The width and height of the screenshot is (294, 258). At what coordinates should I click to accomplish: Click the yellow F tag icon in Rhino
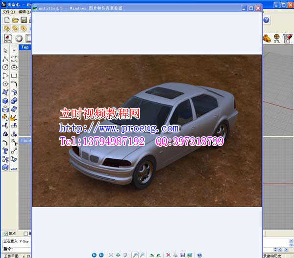pyautogui.click(x=24, y=29)
